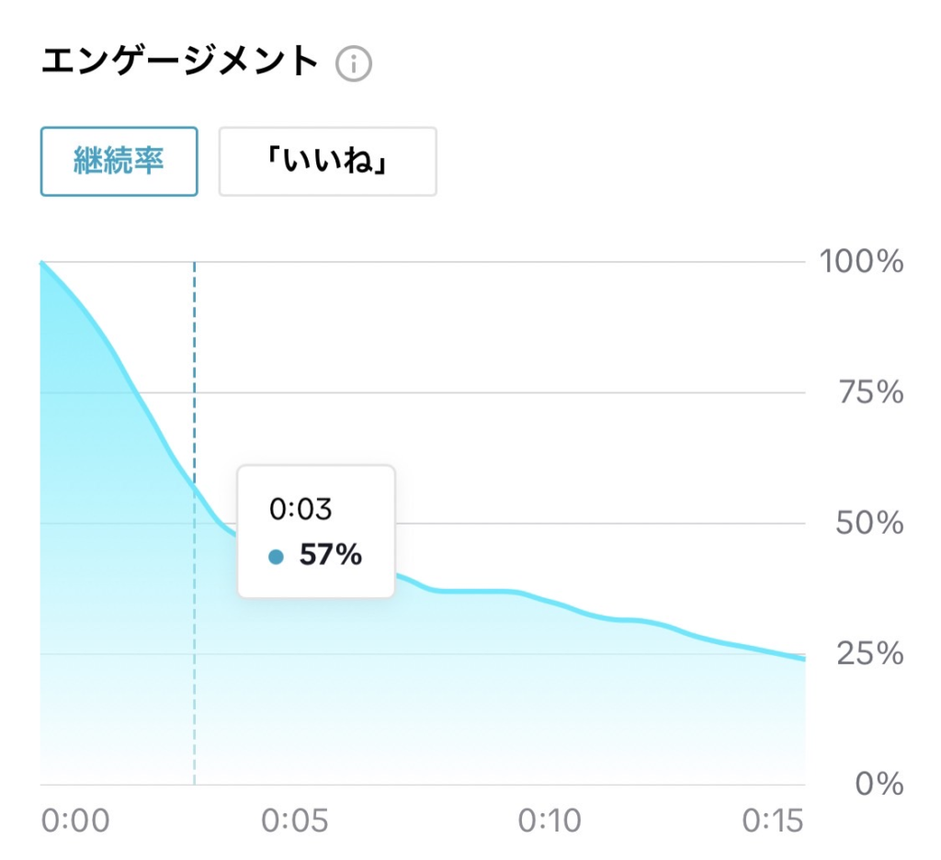Screen dimensions: 941x860
Task: Click the 0:03 time in the tooltip
Action: [x=300, y=509]
